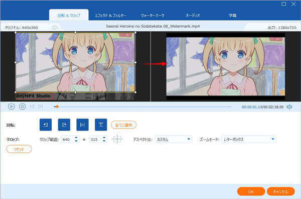Rotate video 90 degrees right
This screenshot has width=301, height=199.
(64, 125)
